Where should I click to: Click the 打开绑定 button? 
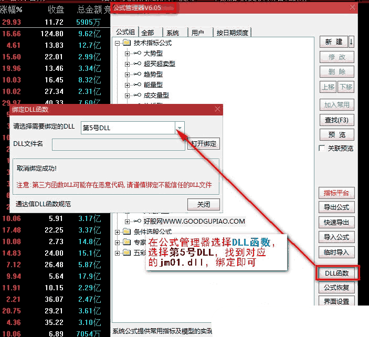click(204, 144)
